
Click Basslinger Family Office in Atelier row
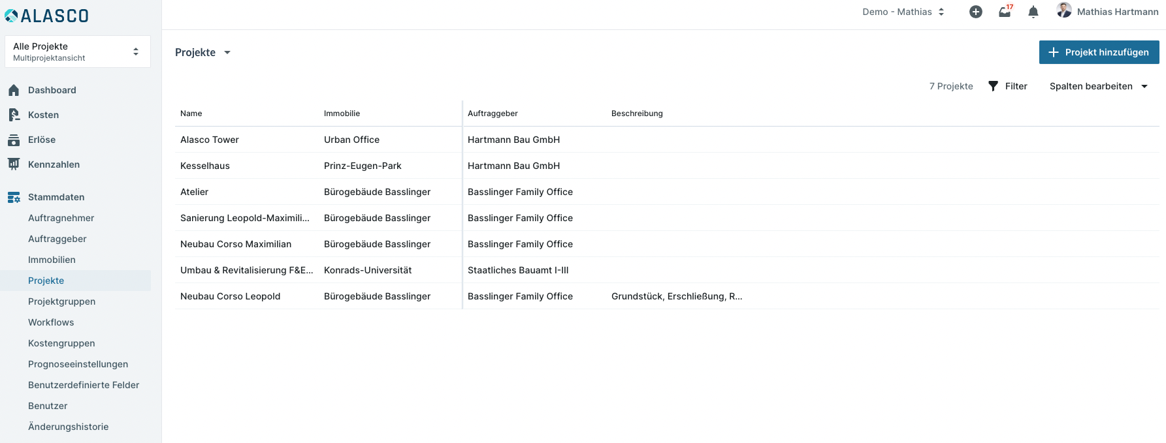point(521,192)
